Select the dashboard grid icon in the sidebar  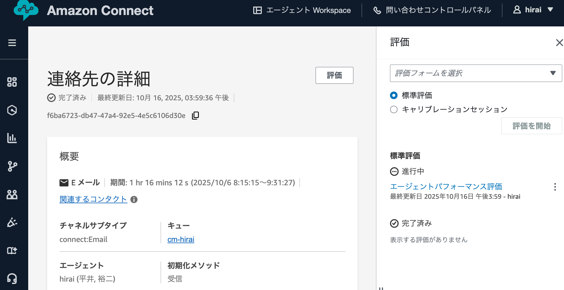(x=12, y=82)
